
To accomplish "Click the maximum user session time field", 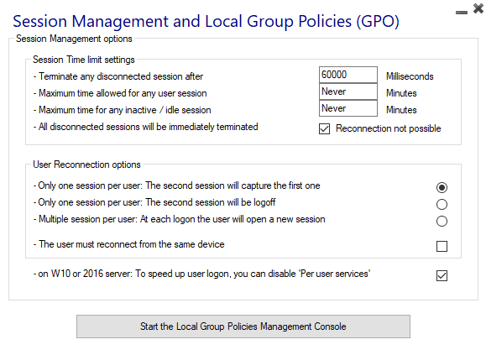I will [348, 91].
